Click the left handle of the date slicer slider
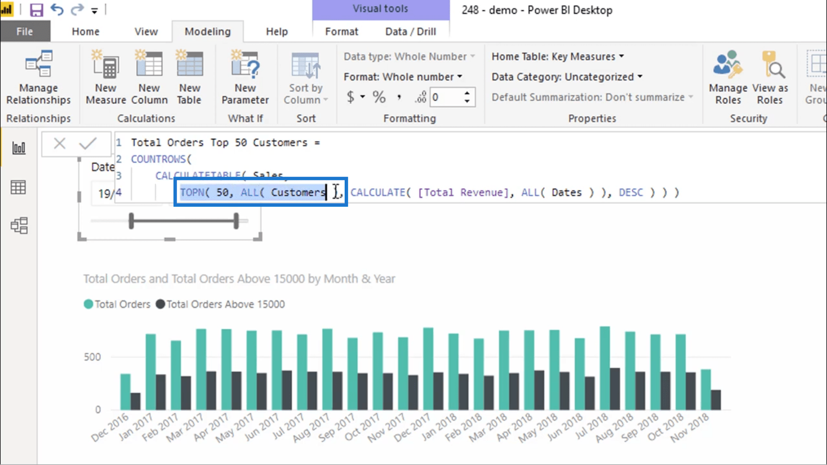This screenshot has width=827, height=465. tap(131, 221)
